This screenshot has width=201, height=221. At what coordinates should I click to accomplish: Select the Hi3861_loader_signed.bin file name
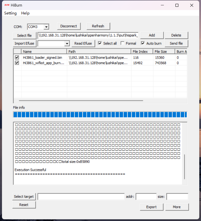pos(42,58)
